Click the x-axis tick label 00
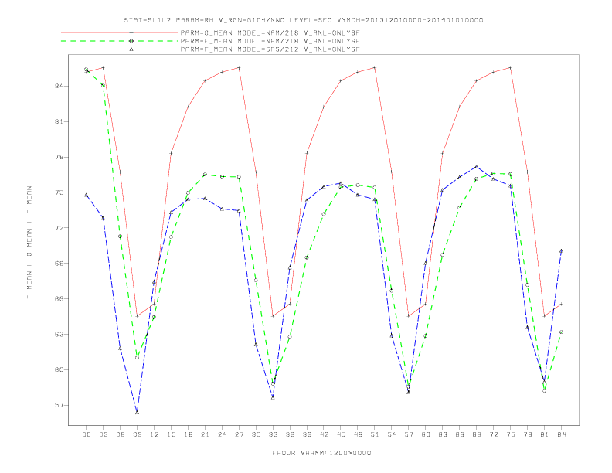This screenshot has height=473, width=612. 87,434
